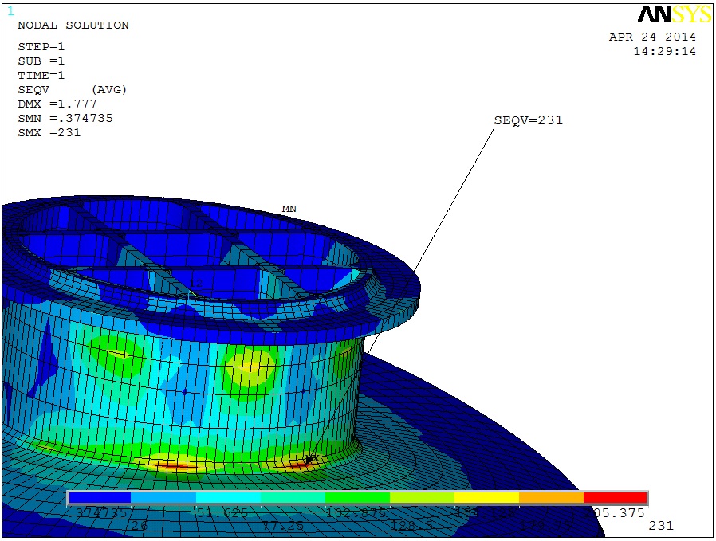Click the cyan legend color band

tap(229, 498)
